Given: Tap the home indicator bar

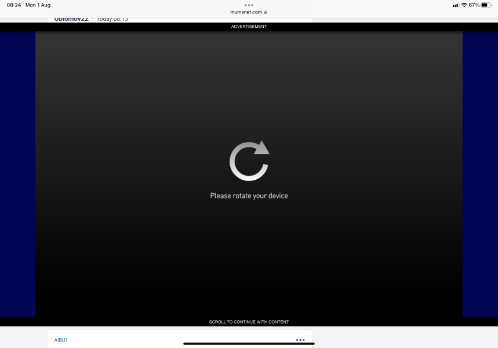Looking at the screenshot, I should click(x=249, y=343).
